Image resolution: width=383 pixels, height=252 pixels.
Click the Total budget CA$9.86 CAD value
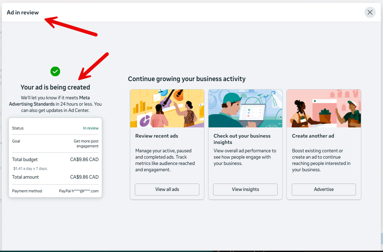tap(84, 159)
